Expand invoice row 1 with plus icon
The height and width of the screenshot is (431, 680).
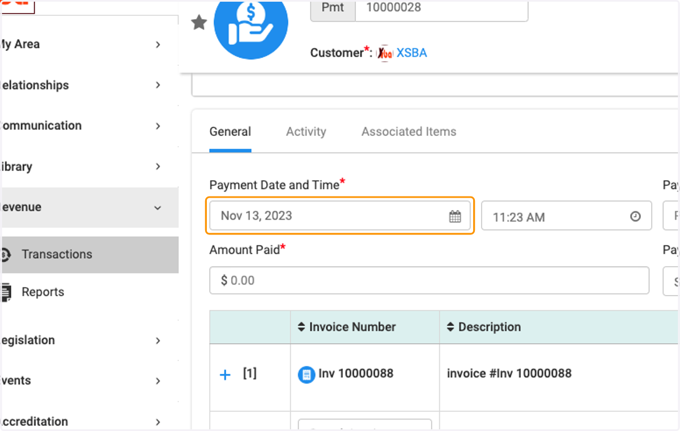tap(225, 375)
